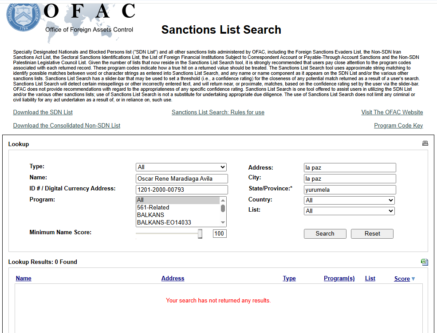The width and height of the screenshot is (437, 333).
Task: Expand the Country dropdown
Action: [x=349, y=200]
